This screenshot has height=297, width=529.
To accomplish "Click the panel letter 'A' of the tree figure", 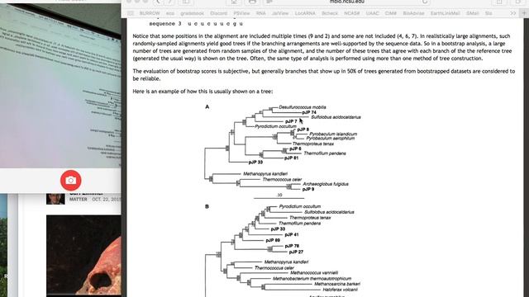I will pyautogui.click(x=207, y=106).
